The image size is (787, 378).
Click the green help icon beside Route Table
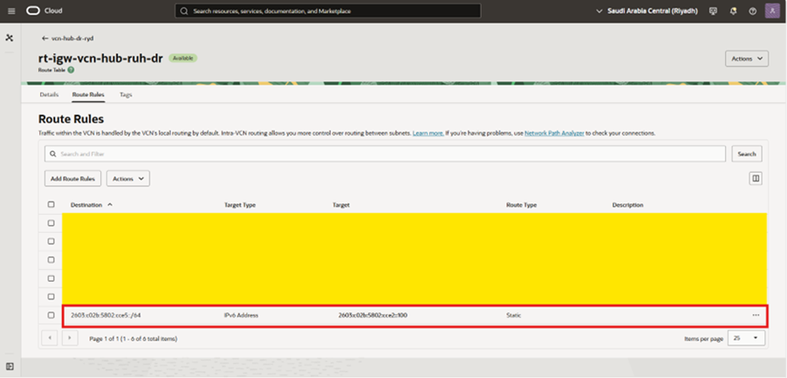pos(71,69)
